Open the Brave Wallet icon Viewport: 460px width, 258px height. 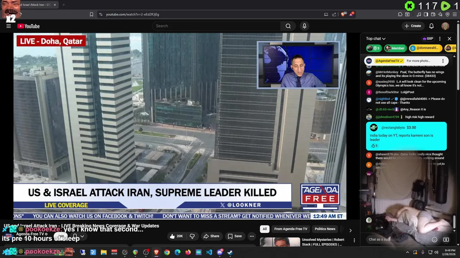click(433, 14)
